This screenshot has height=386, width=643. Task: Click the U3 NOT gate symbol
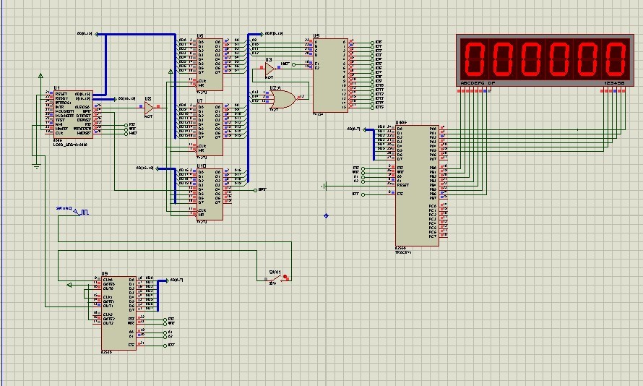[x=270, y=69]
